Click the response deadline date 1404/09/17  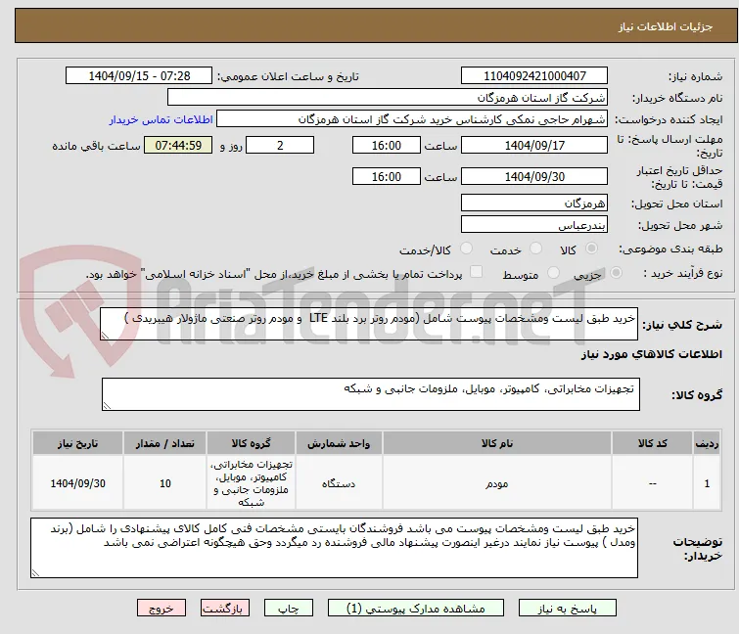click(534, 145)
